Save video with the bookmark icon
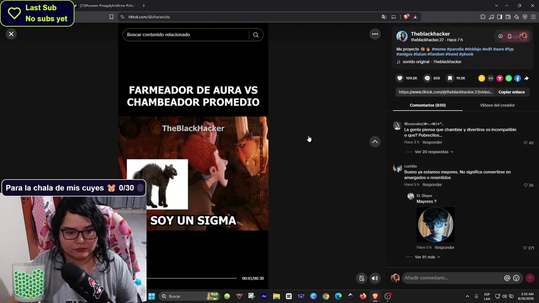 click(x=450, y=78)
